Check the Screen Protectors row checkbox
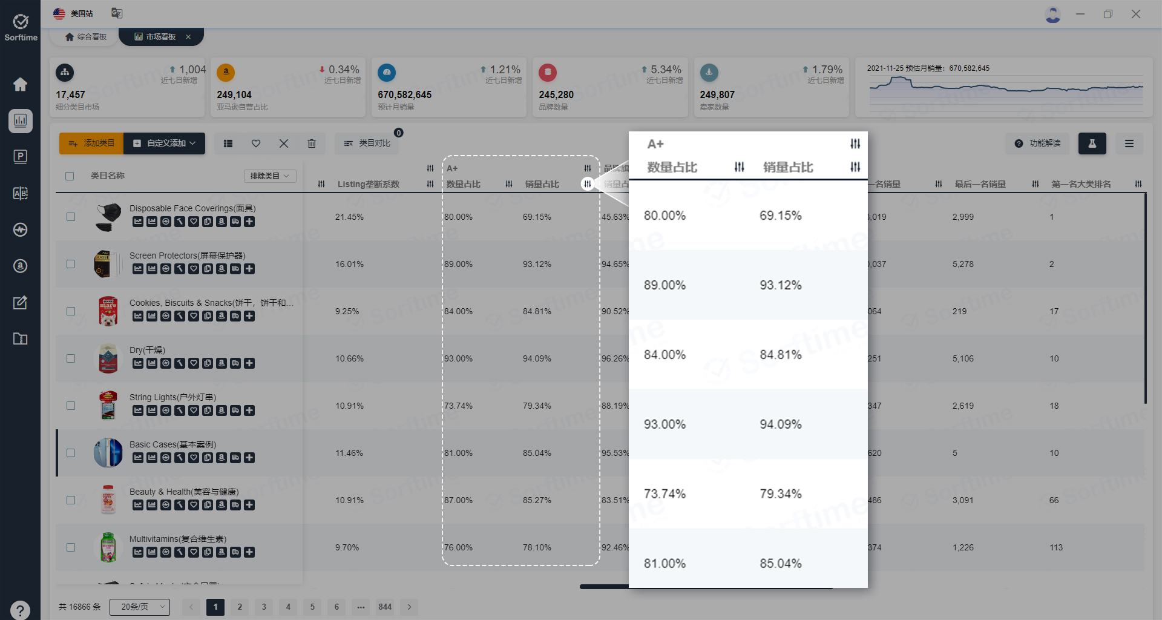This screenshot has height=620, width=1162. coord(71,264)
